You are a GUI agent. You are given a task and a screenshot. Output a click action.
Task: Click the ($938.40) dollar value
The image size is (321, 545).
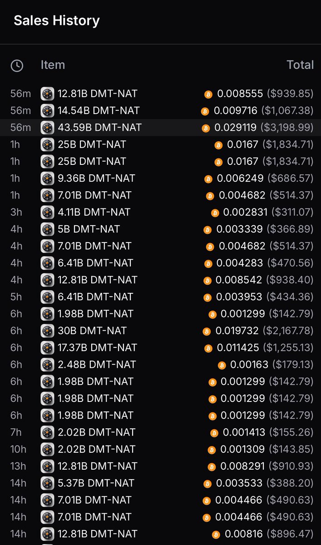click(x=290, y=280)
